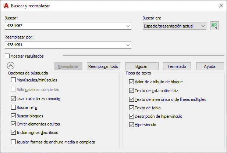Click the Terminado button
The image size is (227, 153).
point(177,66)
